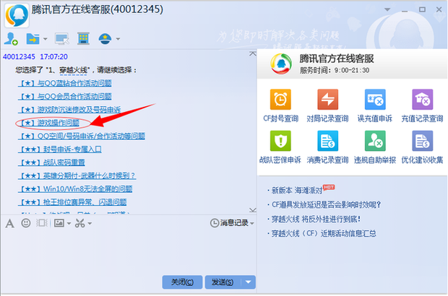Expand the send file dropdown arrow
The height and width of the screenshot is (296, 448).
[x=45, y=39]
